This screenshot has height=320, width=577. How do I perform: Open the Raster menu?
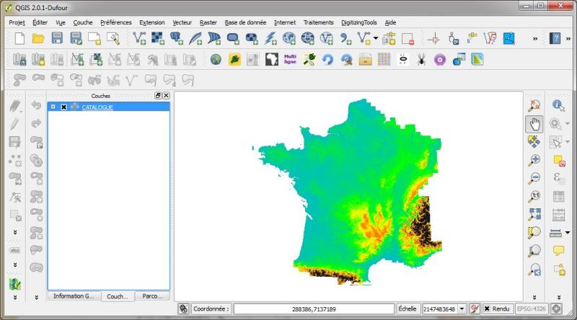tap(208, 22)
